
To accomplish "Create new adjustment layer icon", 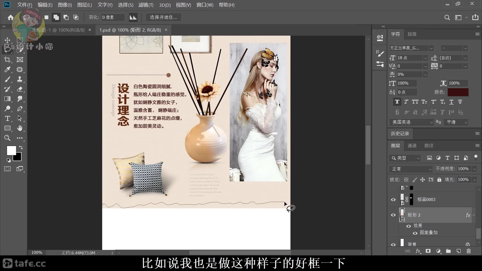I will point(438,251).
